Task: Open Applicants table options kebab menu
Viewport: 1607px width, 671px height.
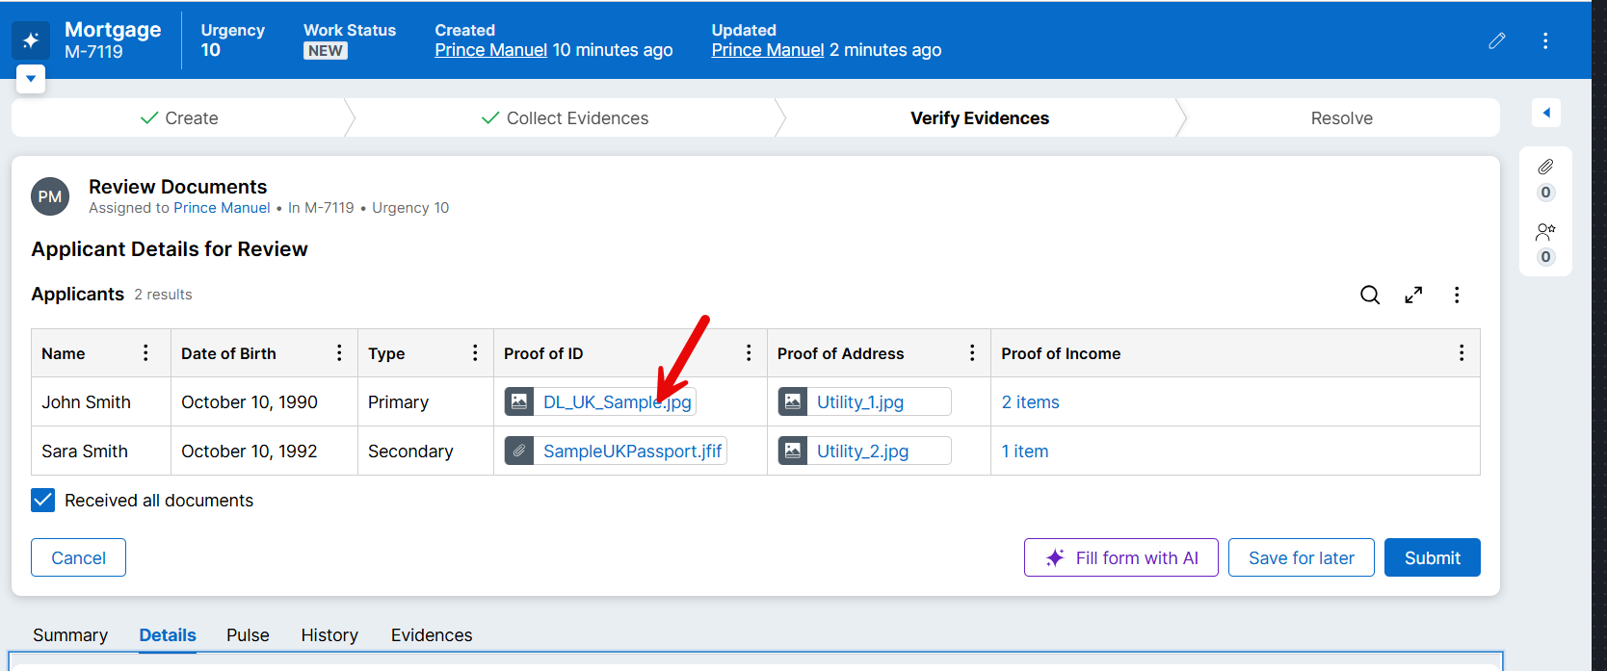Action: [x=1457, y=295]
